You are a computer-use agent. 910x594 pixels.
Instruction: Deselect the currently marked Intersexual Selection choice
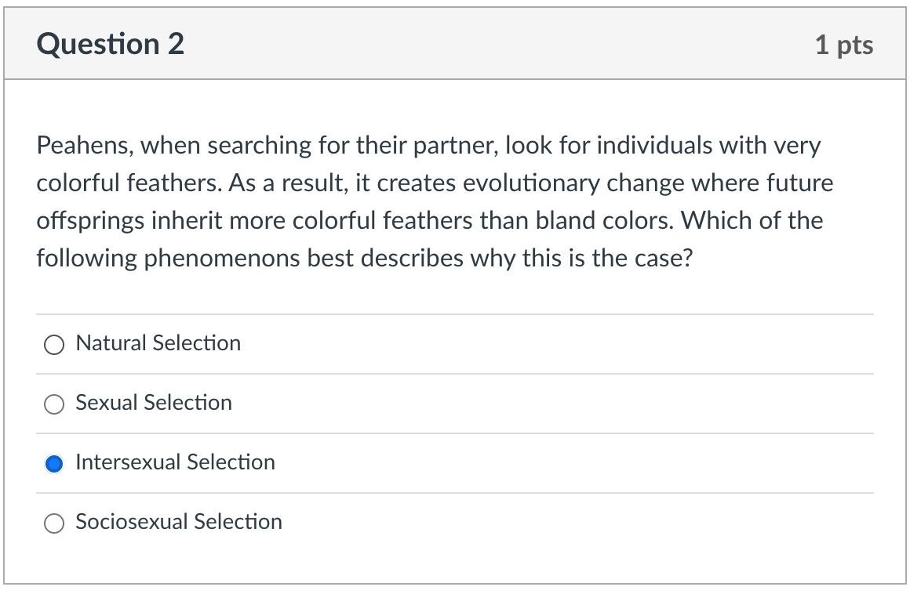54,463
